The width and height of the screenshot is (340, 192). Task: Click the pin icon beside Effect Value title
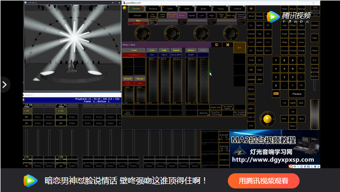[x=216, y=45]
